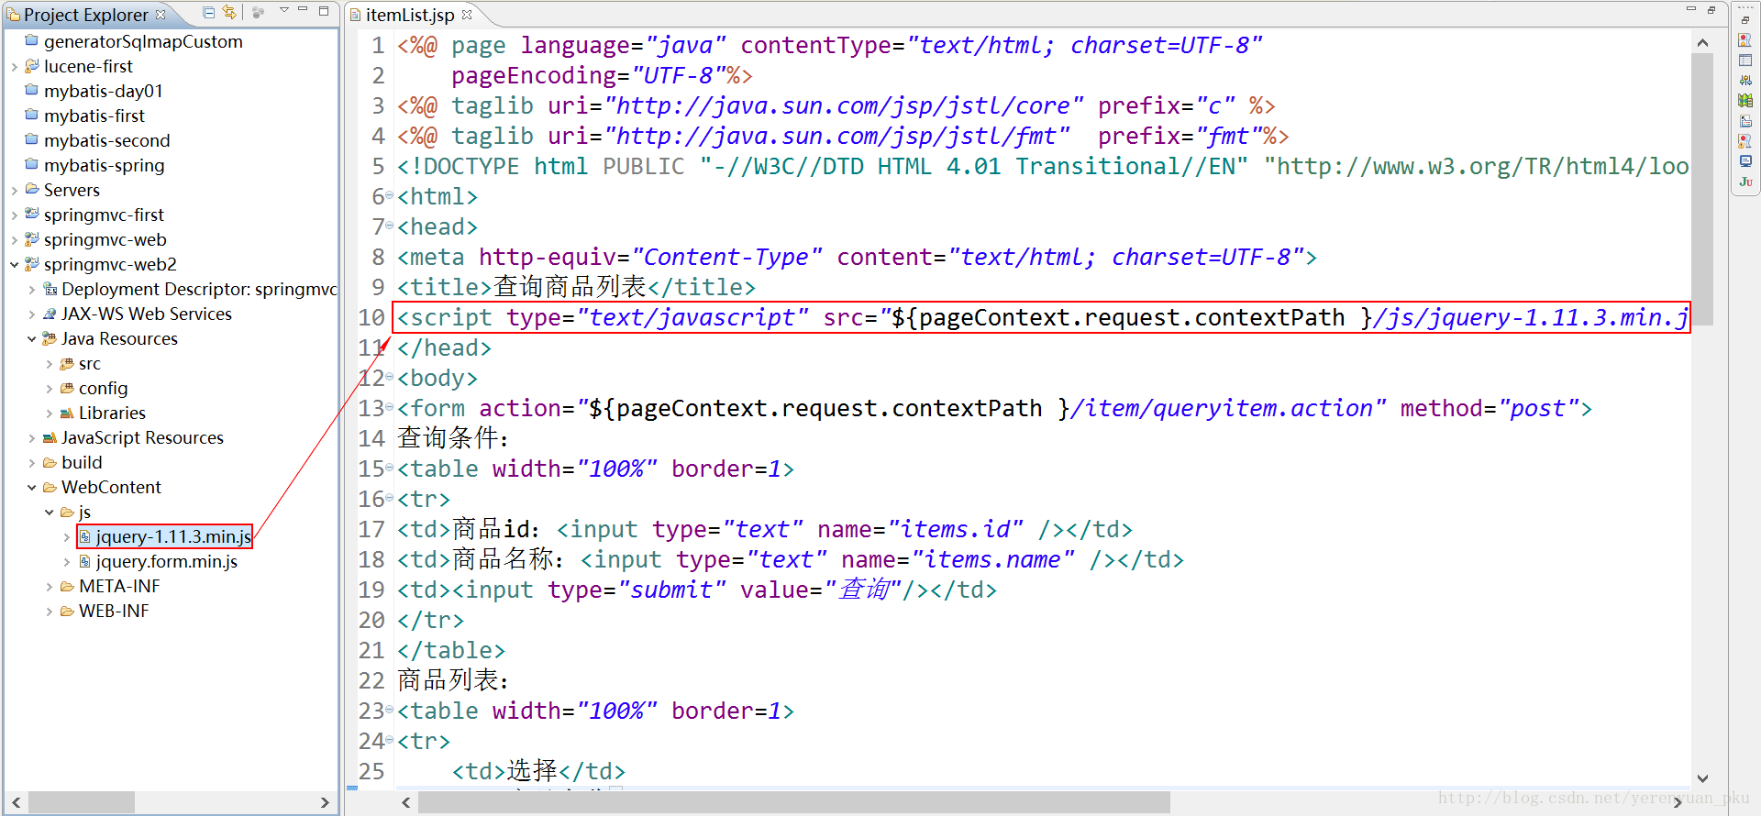Collapse the Java Resources node
Screen dimensions: 1761x816
coord(31,338)
